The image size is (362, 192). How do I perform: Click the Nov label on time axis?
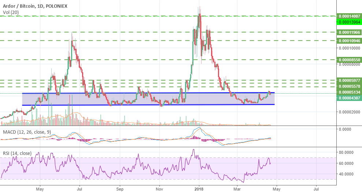[x=159, y=189]
